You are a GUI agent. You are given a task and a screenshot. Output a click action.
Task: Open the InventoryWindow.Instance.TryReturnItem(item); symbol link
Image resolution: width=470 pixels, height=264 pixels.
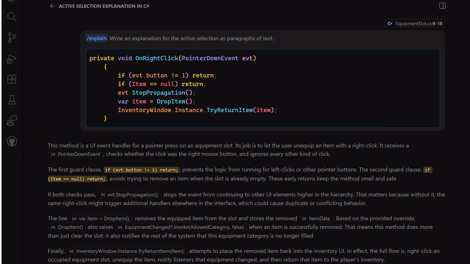[x=127, y=251]
